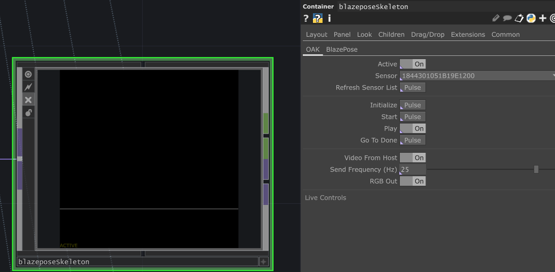Click the upper purple input connector on node's left
Image resolution: width=555 pixels, height=272 pixels.
point(20,142)
